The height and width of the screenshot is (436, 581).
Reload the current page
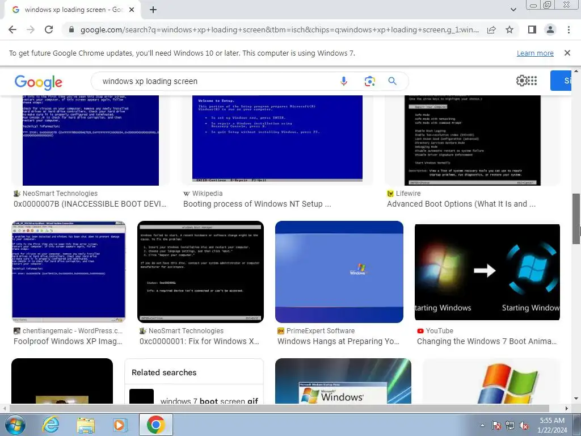pos(49,30)
